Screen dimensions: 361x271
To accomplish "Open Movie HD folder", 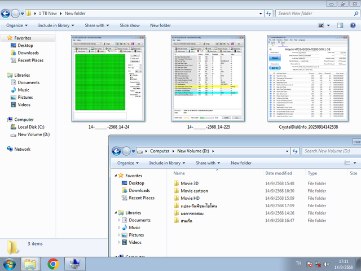I will [190, 198].
